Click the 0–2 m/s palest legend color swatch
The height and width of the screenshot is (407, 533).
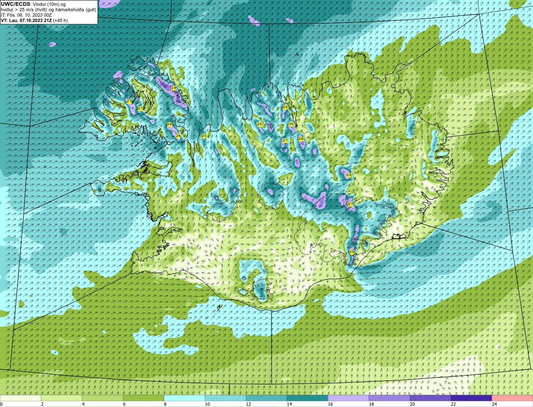tap(21, 398)
